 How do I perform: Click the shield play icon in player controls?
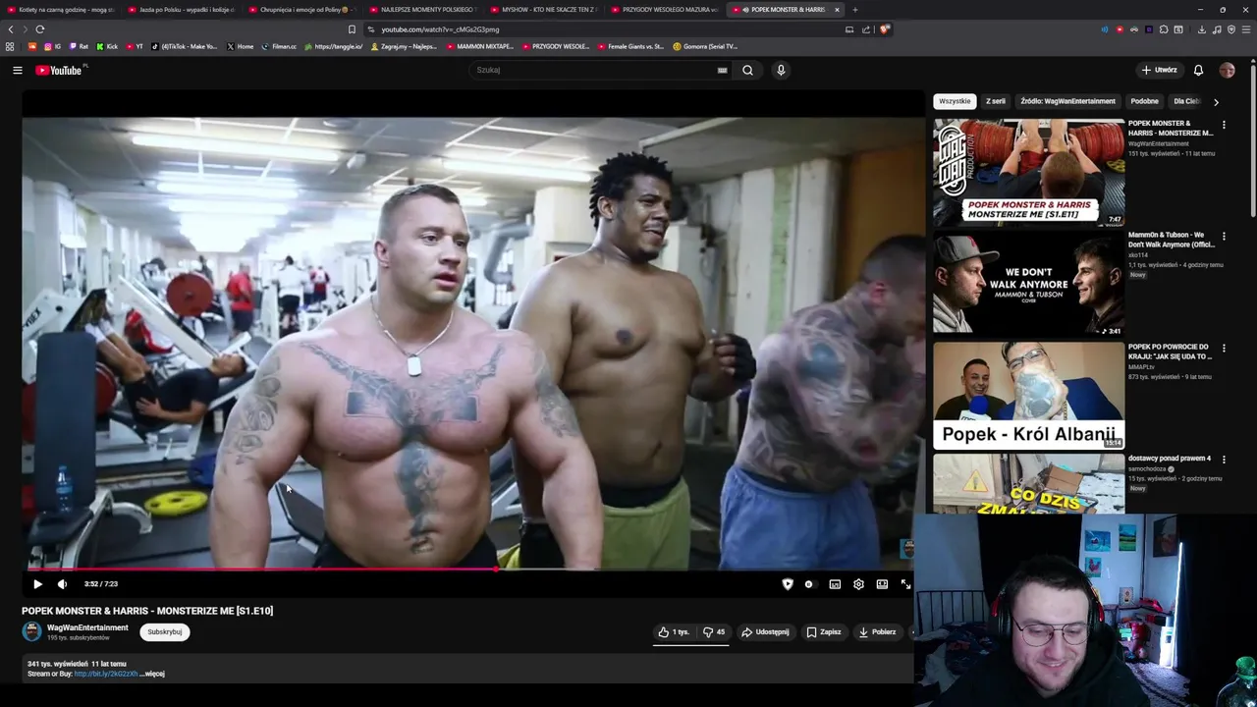[787, 584]
